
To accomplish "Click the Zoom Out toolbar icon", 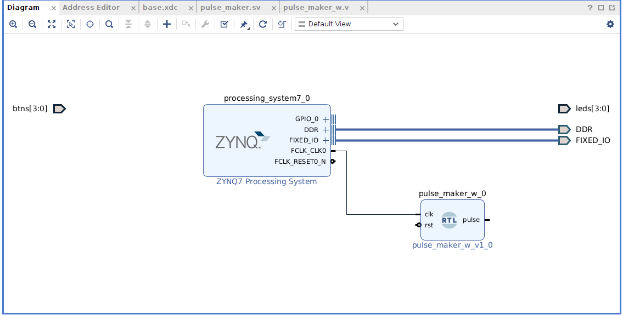I will tap(32, 24).
